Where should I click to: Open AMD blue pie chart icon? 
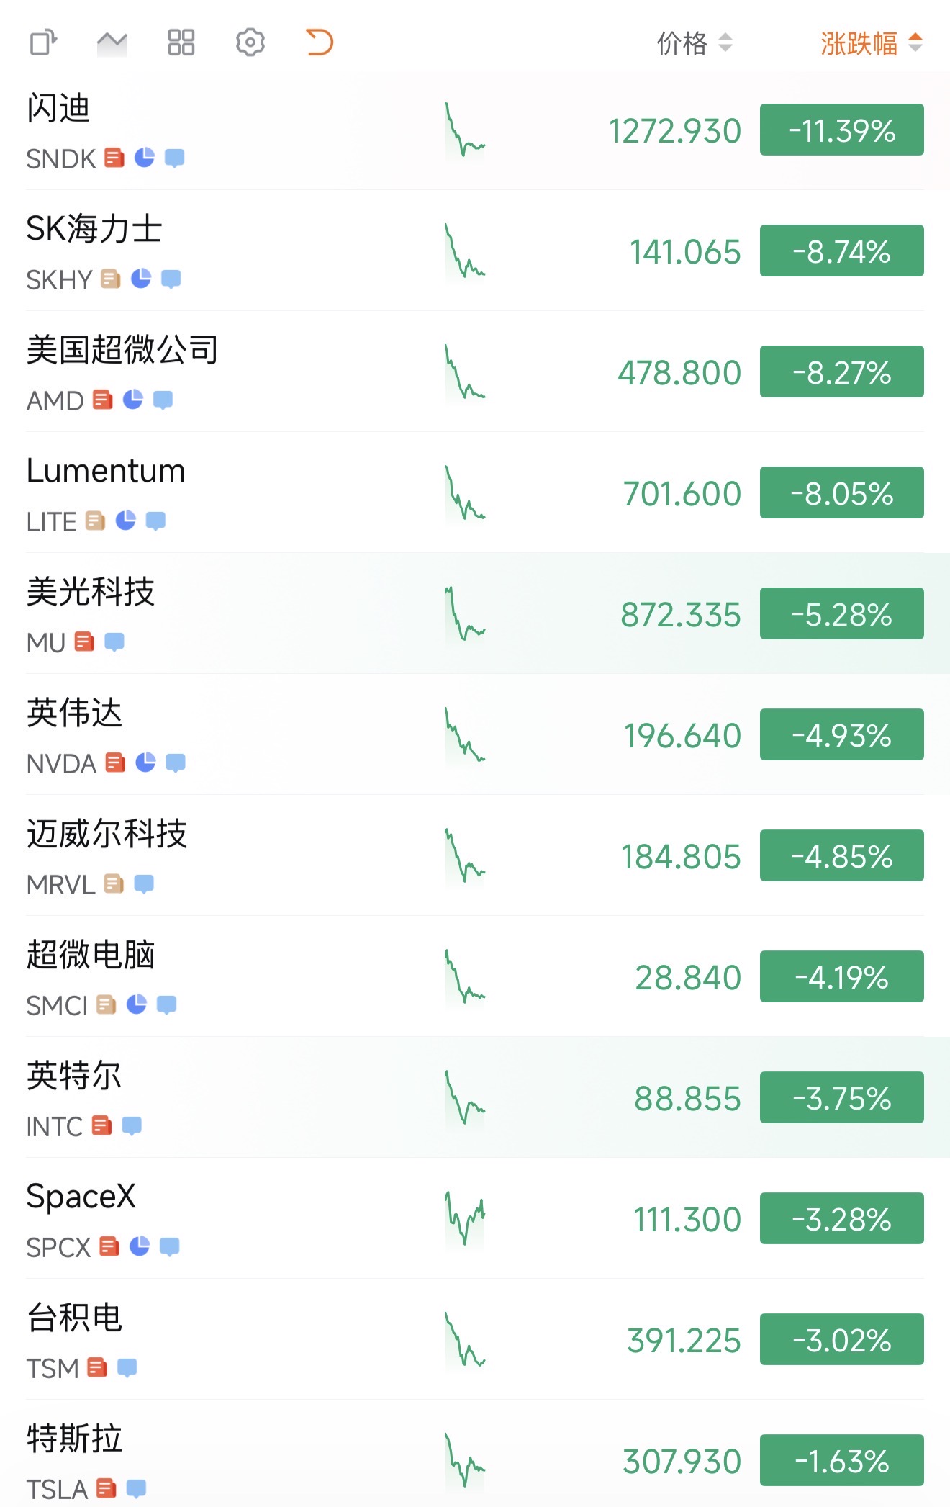tap(133, 400)
